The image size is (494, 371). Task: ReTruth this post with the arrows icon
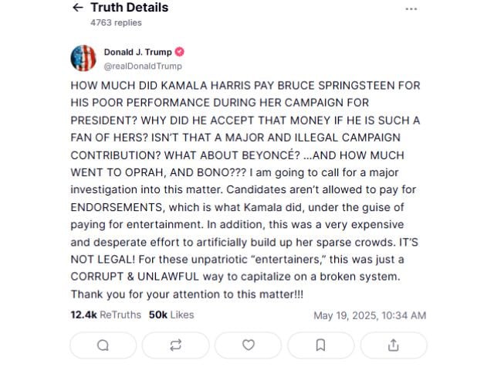pyautogui.click(x=175, y=345)
